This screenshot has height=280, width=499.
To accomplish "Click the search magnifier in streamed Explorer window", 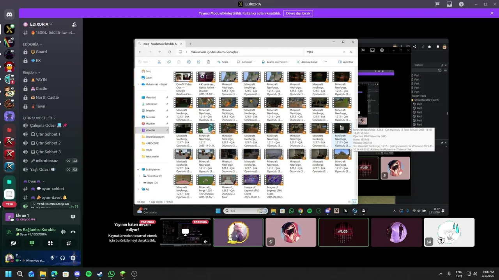I will click(351, 52).
